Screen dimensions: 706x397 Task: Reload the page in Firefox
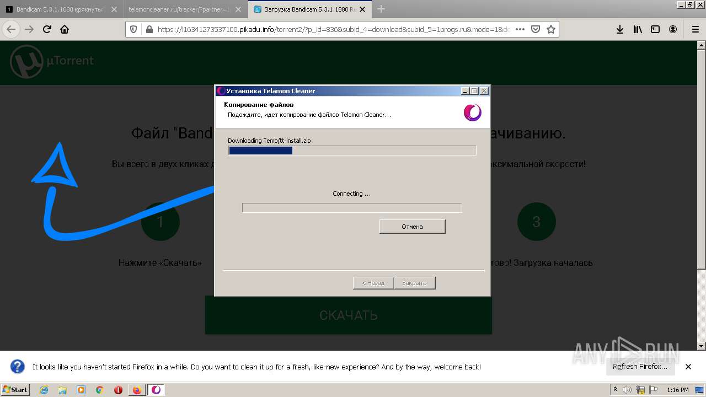click(x=47, y=30)
